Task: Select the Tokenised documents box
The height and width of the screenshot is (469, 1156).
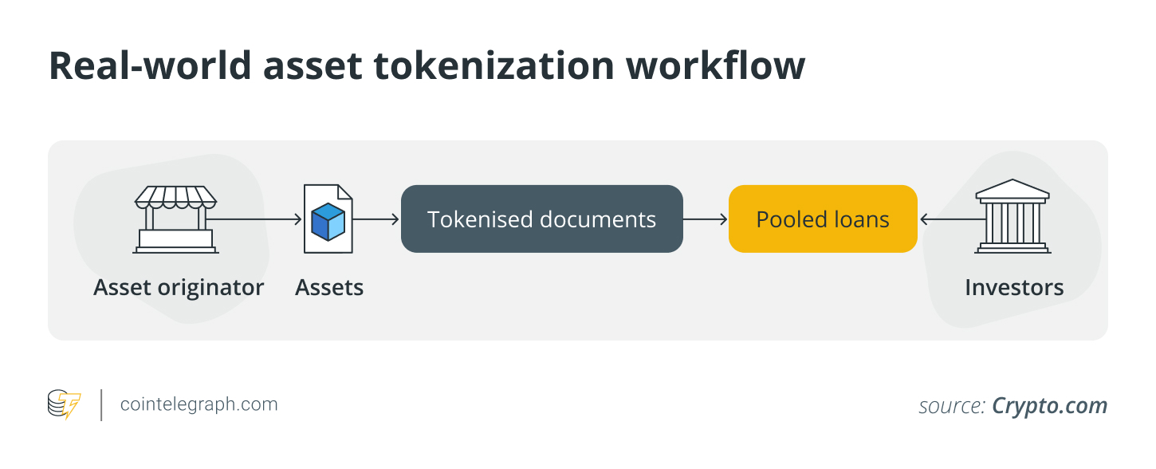Action: click(542, 219)
